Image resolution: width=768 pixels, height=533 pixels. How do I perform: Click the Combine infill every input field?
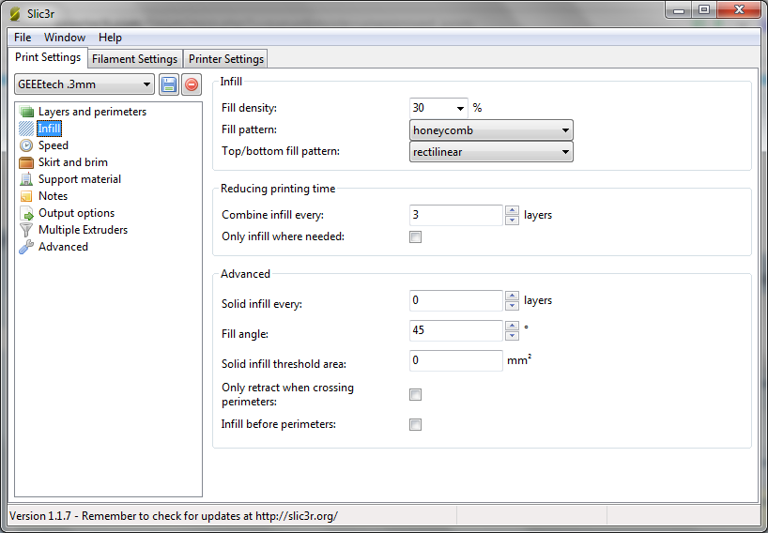pyautogui.click(x=456, y=215)
